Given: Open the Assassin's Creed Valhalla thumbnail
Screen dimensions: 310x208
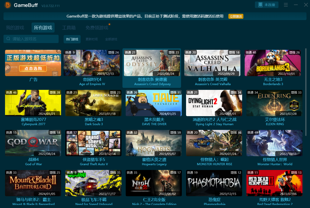Looking at the screenshot, I should point(212,63).
